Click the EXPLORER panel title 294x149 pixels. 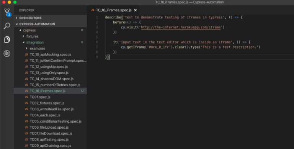point(27,10)
